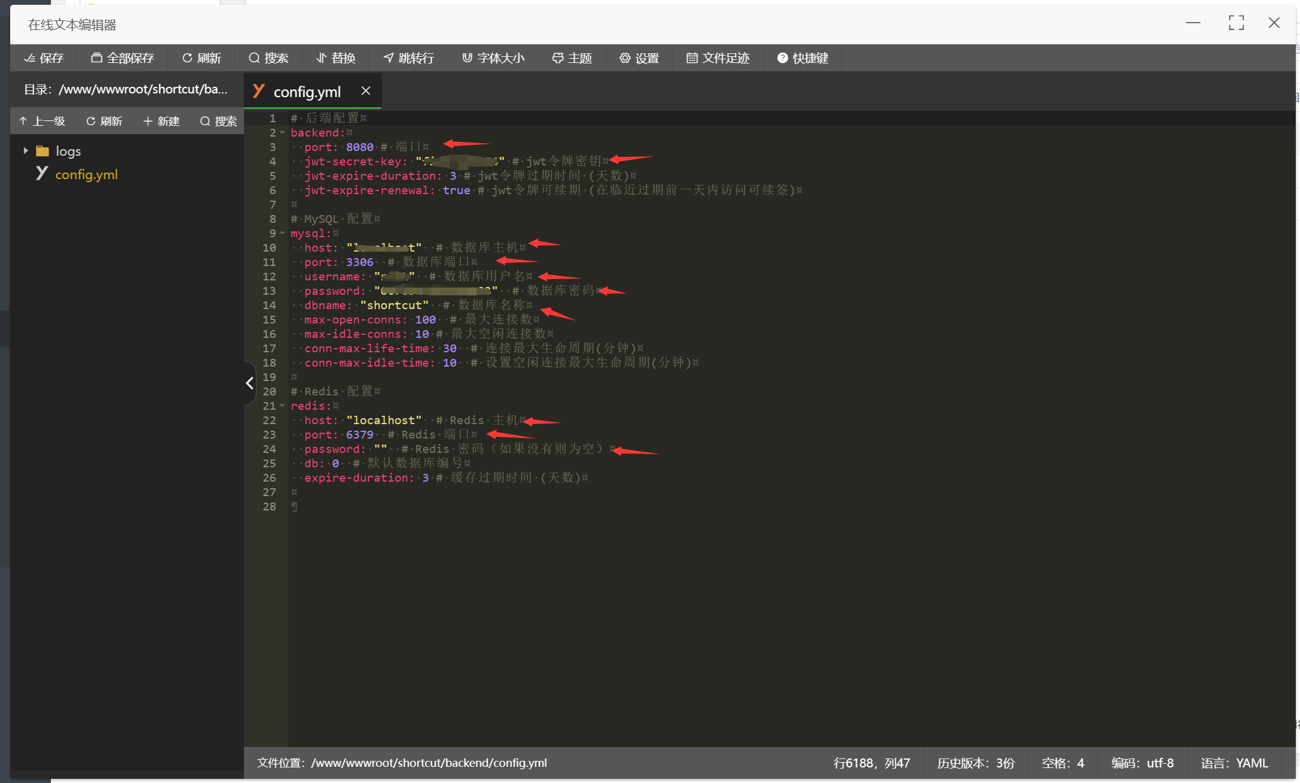Click the mysql port value 3306
Viewport: 1300px width, 783px height.
click(360, 262)
